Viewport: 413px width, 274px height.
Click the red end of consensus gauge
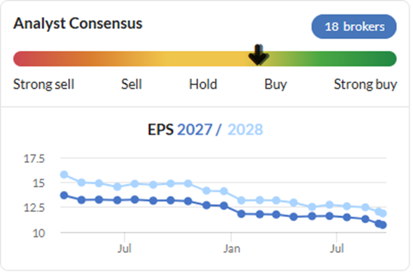[x=20, y=59]
